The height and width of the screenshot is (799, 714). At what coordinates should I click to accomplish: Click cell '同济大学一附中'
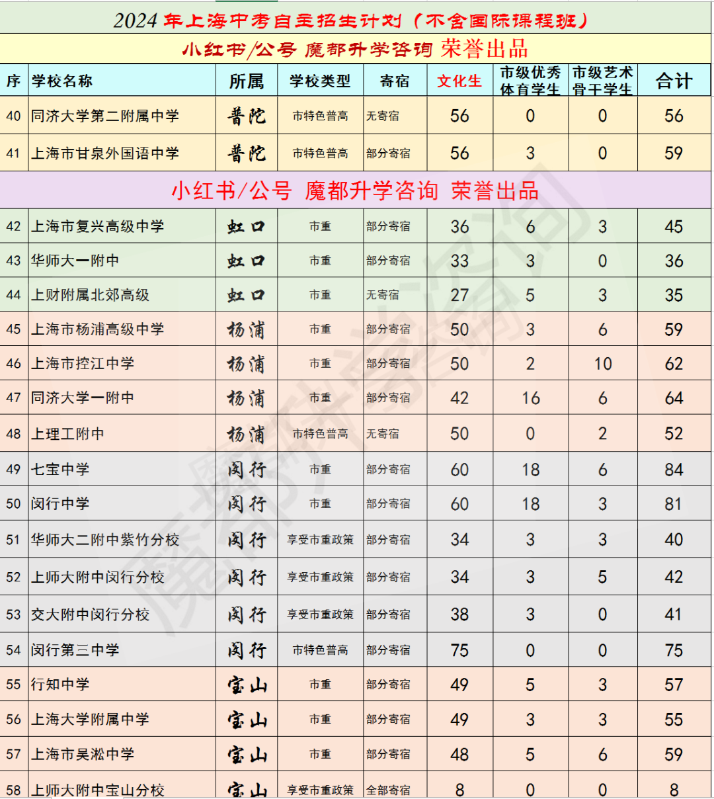[x=122, y=398]
